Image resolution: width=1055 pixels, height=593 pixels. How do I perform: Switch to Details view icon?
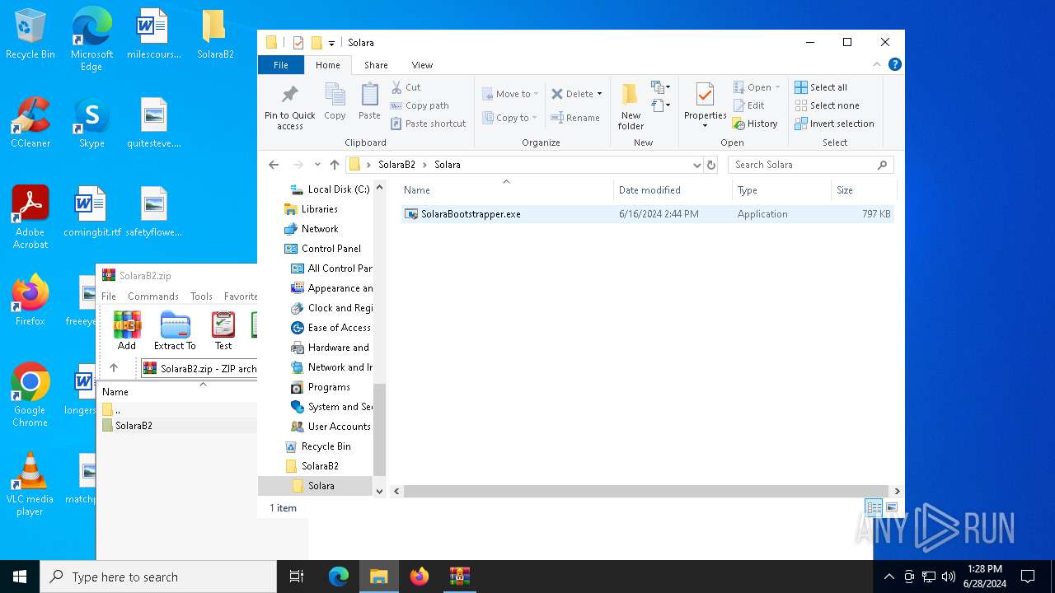click(874, 508)
